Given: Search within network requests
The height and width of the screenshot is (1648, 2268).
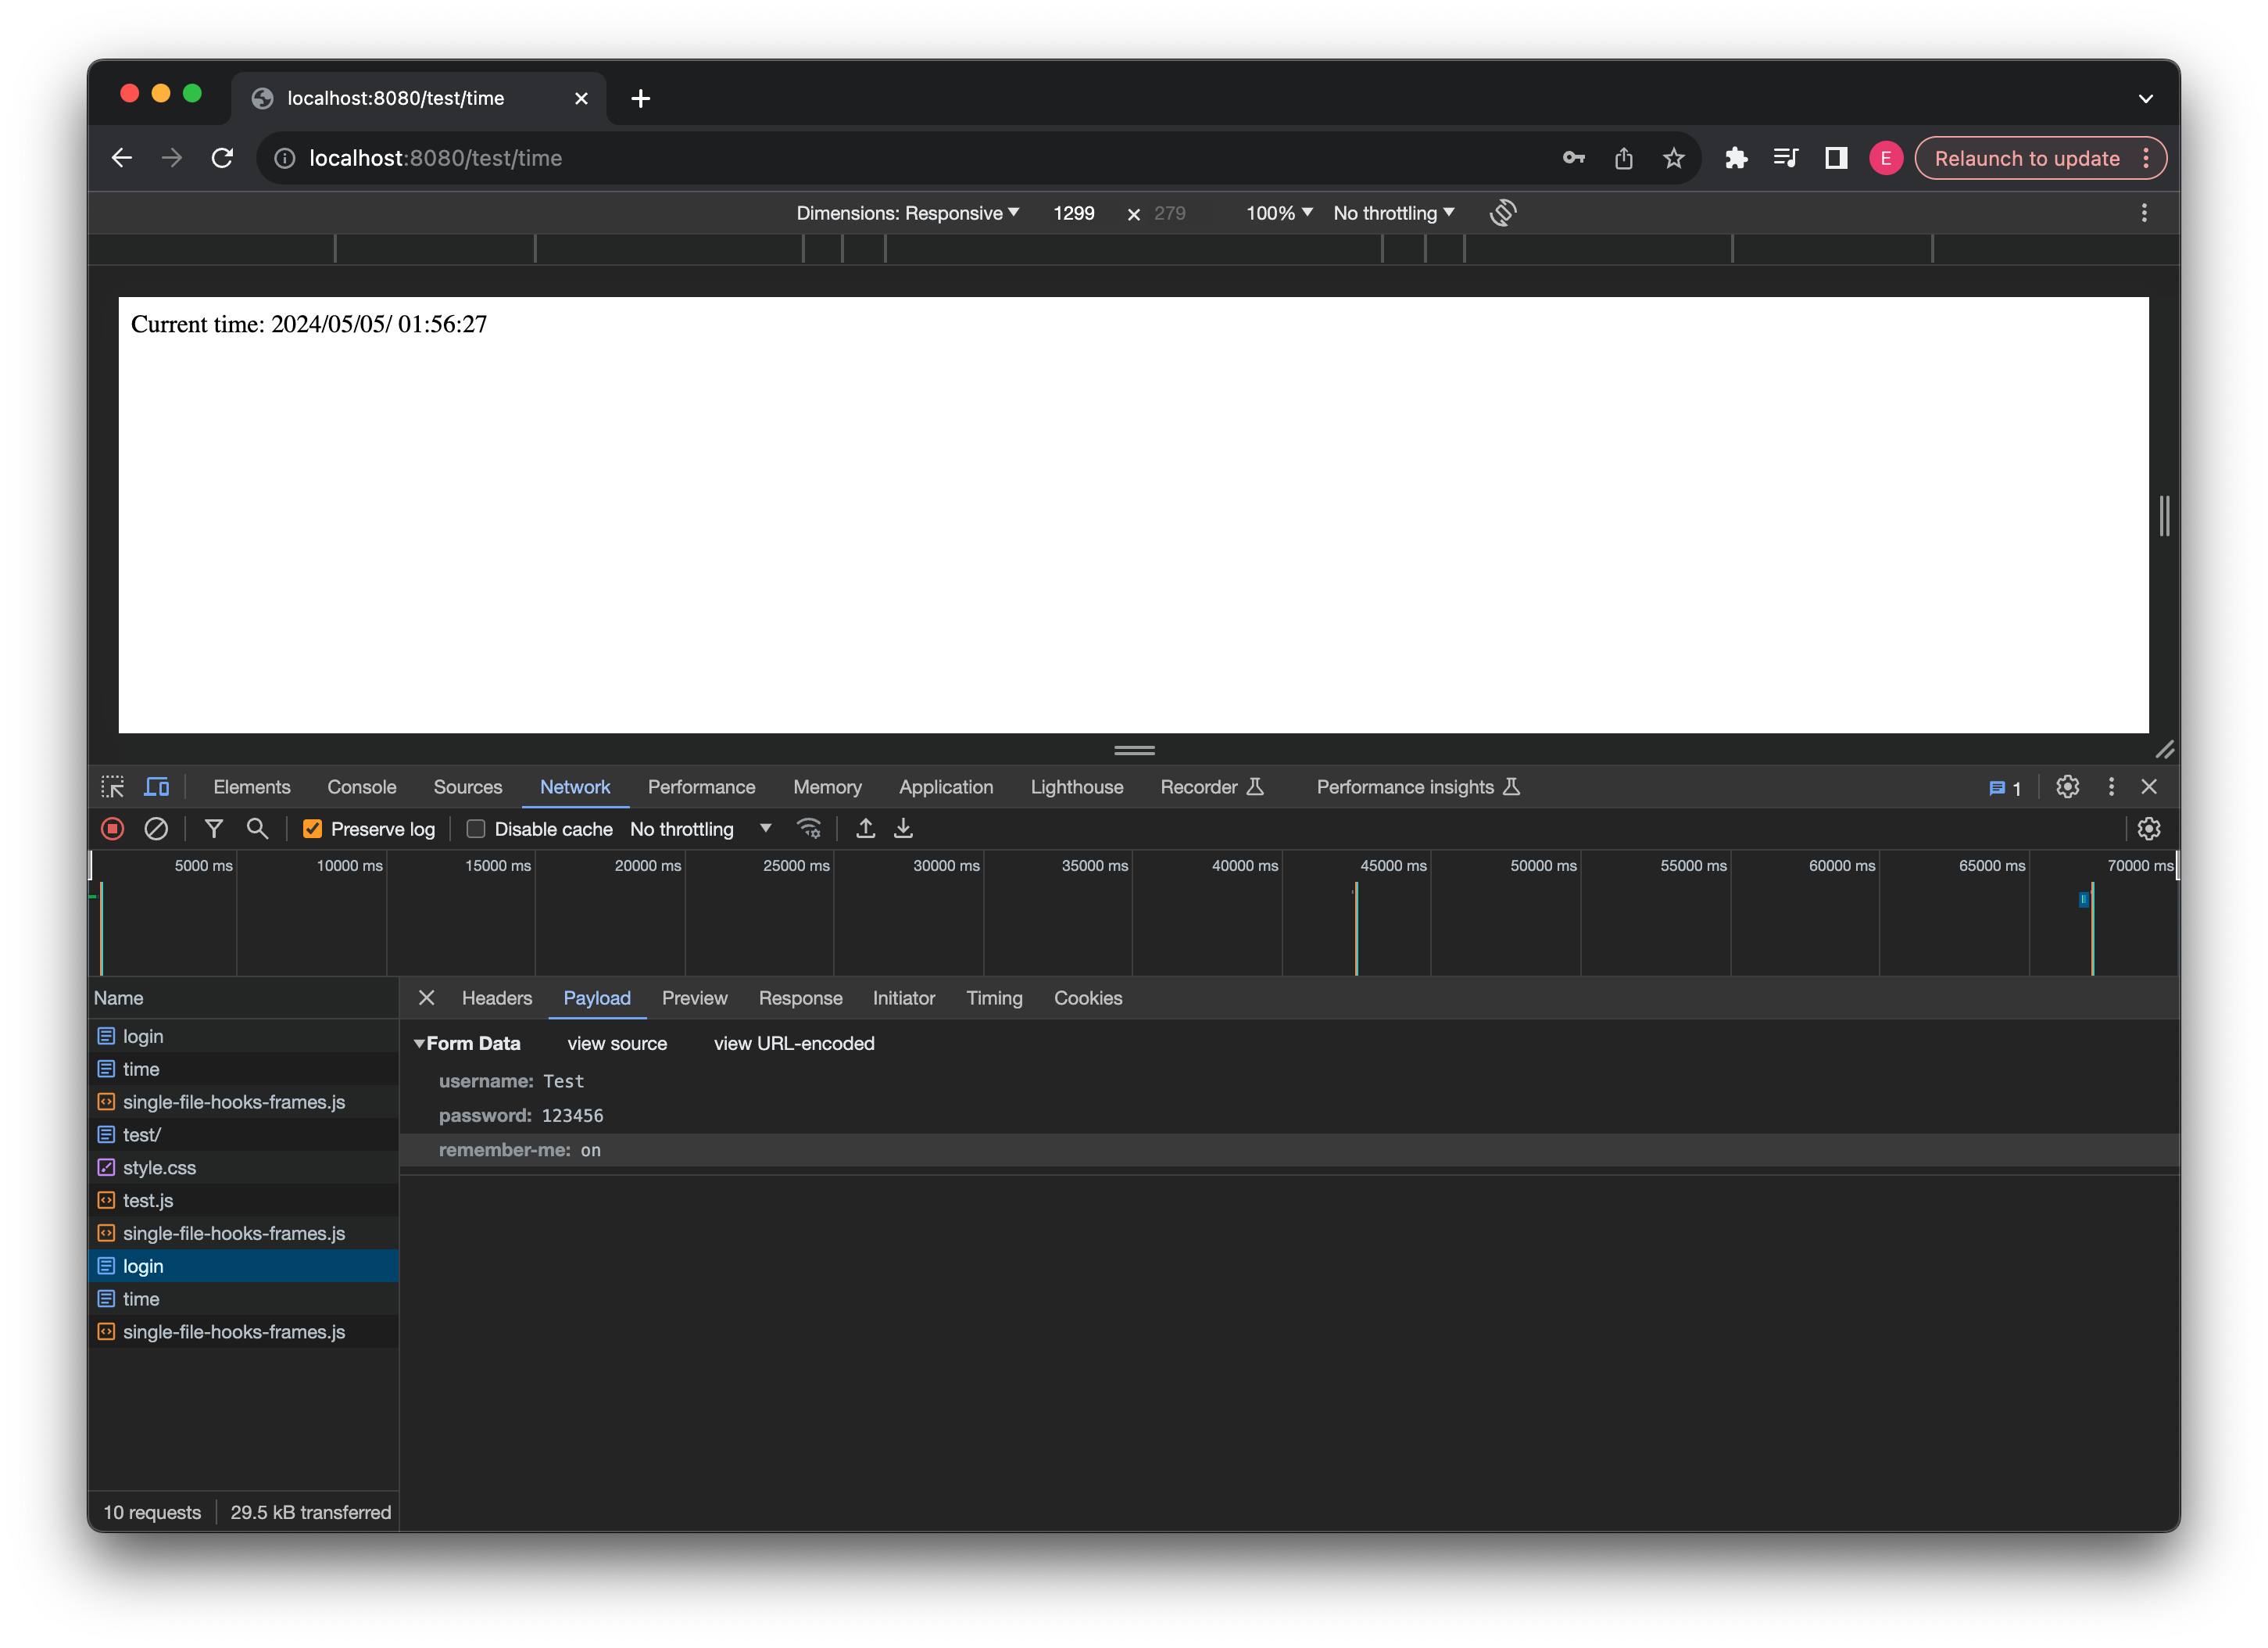Looking at the screenshot, I should (257, 829).
